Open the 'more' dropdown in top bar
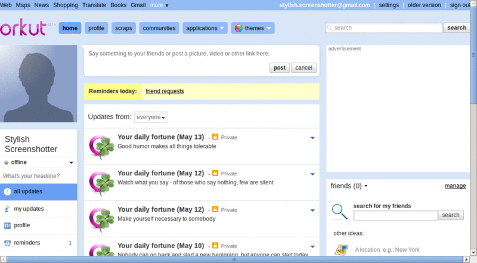 click(159, 5)
